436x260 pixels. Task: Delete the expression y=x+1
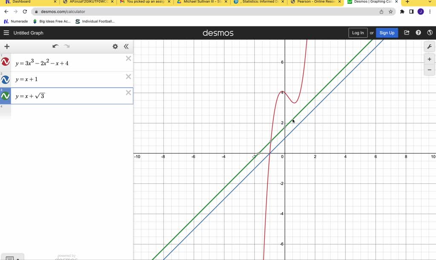[x=128, y=77]
